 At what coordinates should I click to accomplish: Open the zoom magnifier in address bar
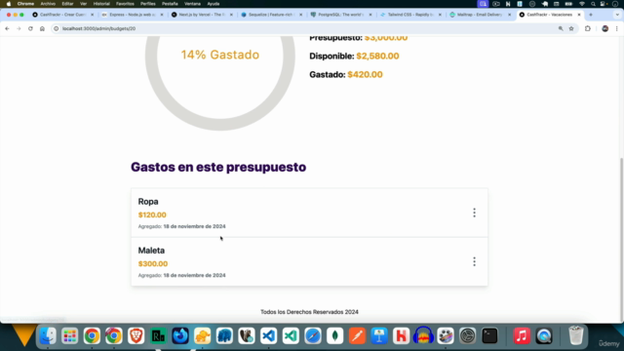coord(561,28)
